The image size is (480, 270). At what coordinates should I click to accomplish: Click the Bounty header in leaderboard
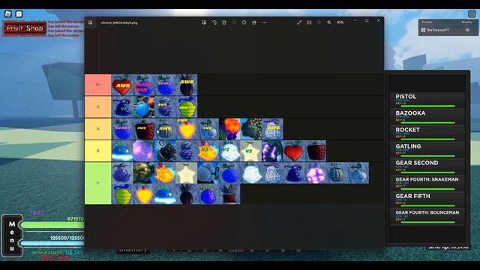466,22
